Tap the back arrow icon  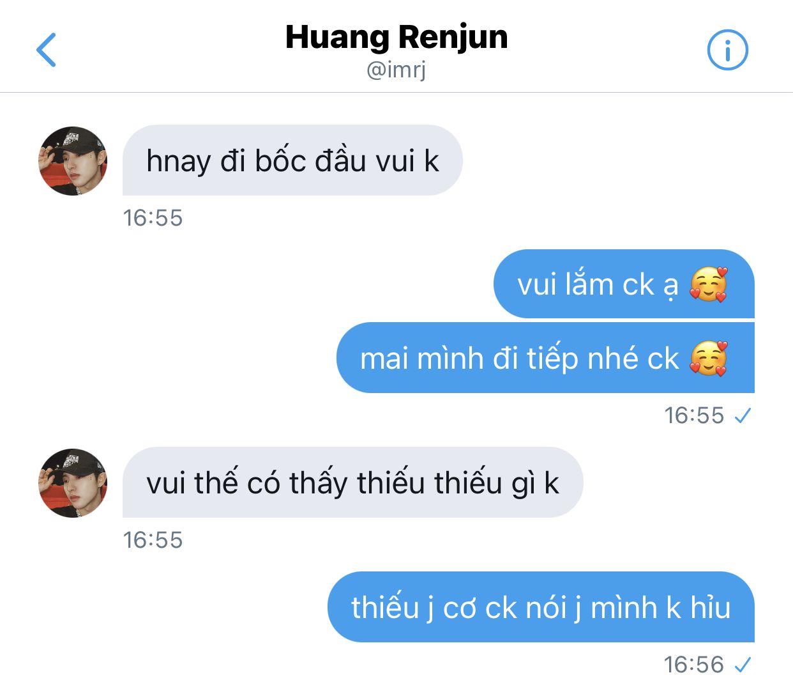[x=47, y=50]
